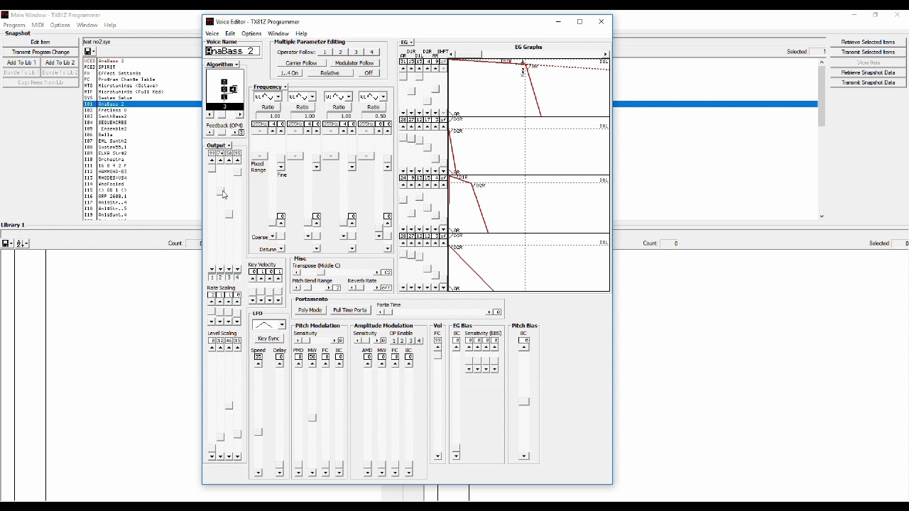Image resolution: width=909 pixels, height=511 pixels.
Task: Open Voice Editor's Options menu
Action: pyautogui.click(x=251, y=33)
